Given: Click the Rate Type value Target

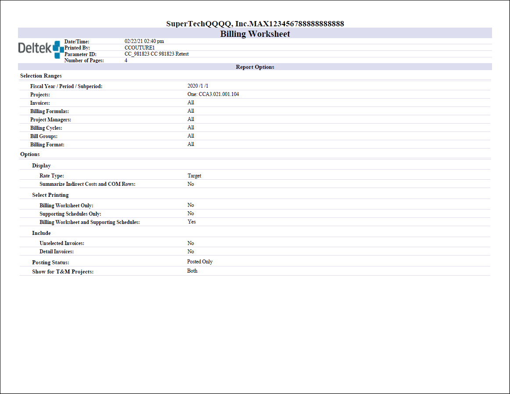Looking at the screenshot, I should click(194, 176).
